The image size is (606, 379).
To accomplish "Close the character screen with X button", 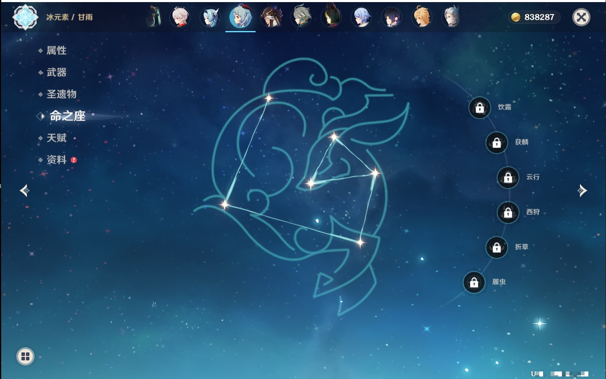I will [581, 17].
